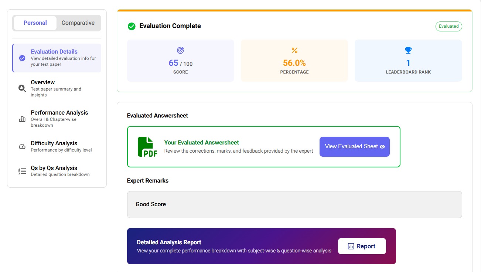Click the Your Evaluated Answersheet title
Screen dimensions: 481x272
[202, 143]
